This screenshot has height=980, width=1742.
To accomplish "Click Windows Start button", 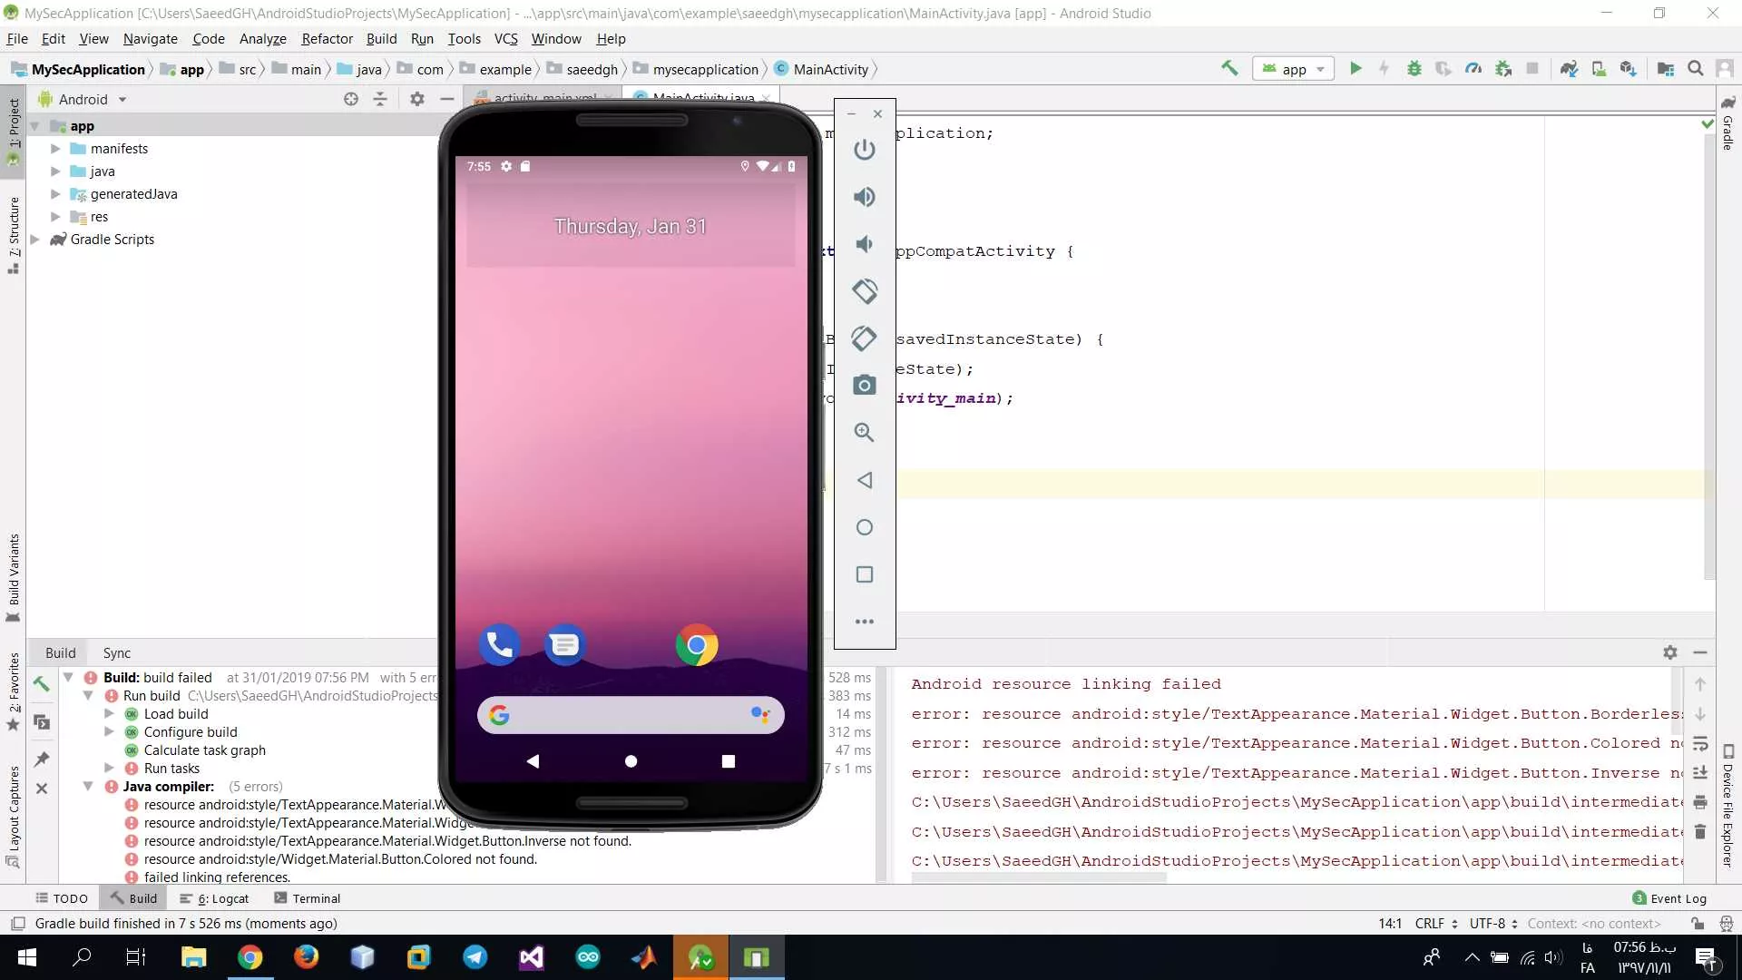I will (27, 957).
